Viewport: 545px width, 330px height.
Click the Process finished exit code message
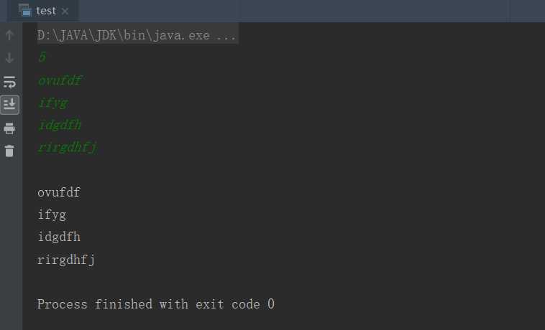[156, 304]
